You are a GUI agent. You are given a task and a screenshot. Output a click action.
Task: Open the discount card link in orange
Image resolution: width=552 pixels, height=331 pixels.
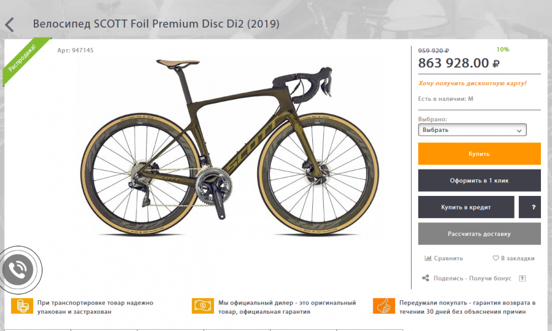pyautogui.click(x=472, y=84)
